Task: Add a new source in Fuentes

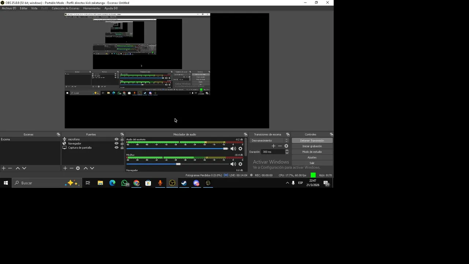Action: (65, 168)
